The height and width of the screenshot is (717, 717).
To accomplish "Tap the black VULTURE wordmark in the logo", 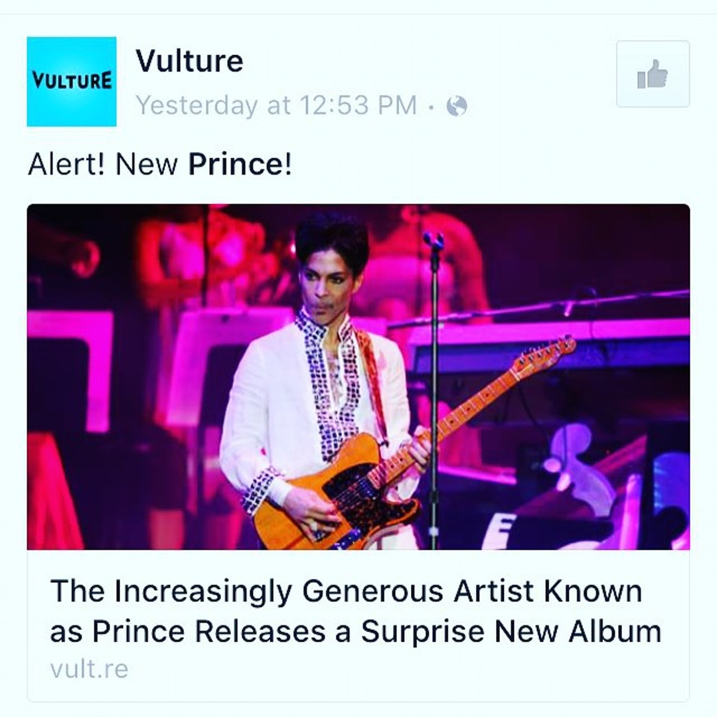I will click(x=72, y=80).
